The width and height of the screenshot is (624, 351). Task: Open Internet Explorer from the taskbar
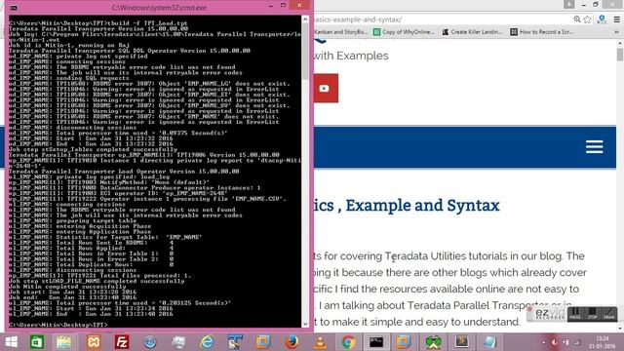[207, 342]
